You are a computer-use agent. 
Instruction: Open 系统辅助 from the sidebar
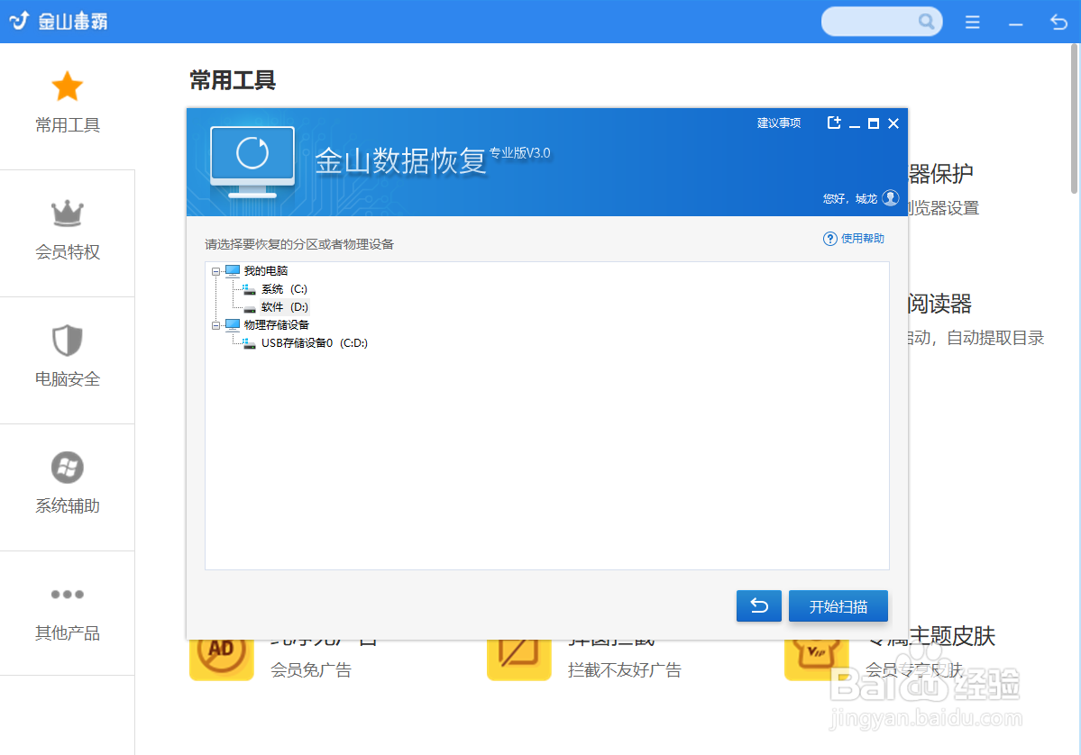coord(68,468)
